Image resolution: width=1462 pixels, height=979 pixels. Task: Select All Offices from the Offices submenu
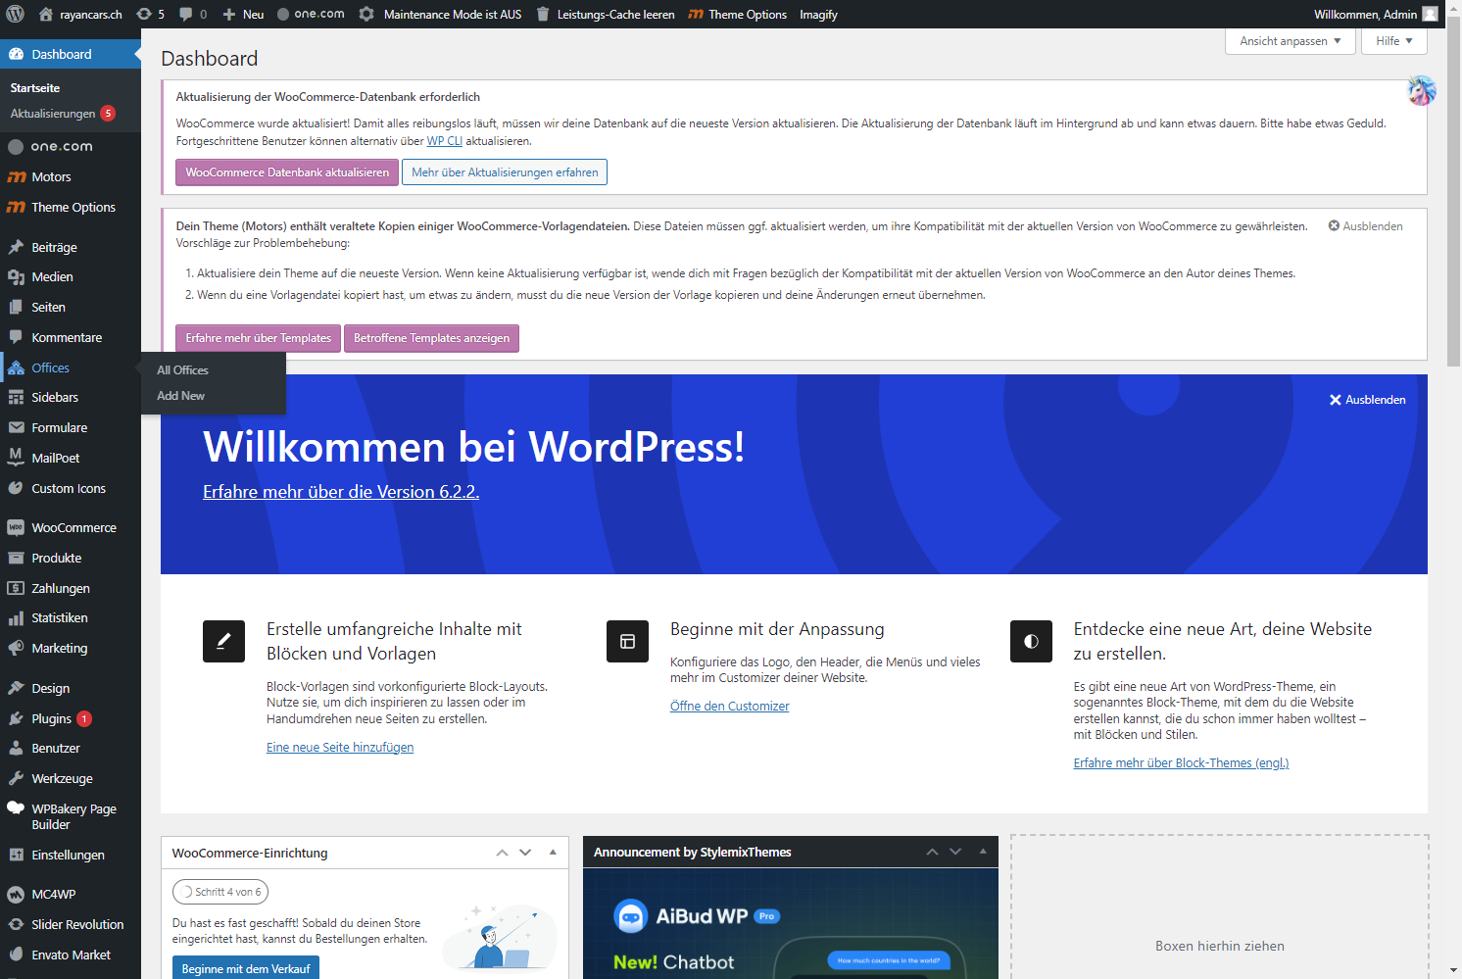[x=182, y=370]
